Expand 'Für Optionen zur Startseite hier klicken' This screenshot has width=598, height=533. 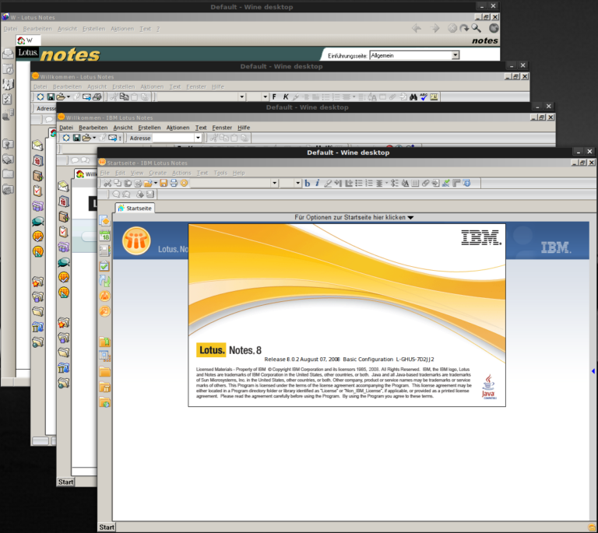click(354, 217)
